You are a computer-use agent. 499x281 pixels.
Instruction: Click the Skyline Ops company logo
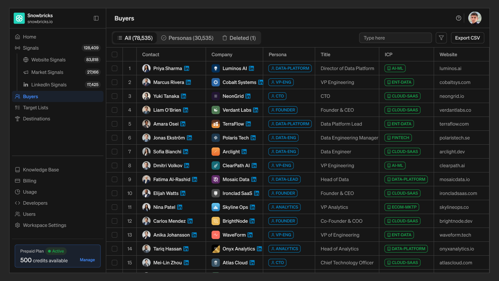216,207
